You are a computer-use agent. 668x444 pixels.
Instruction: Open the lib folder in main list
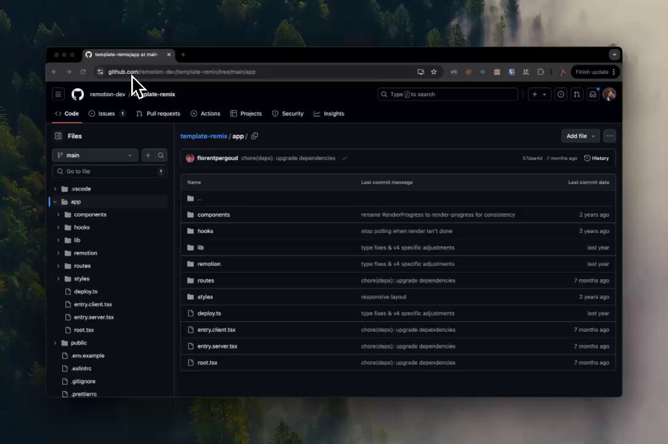tap(200, 248)
